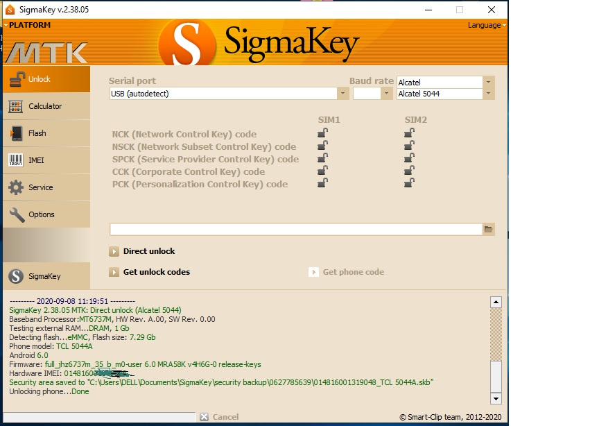Click the 2020-09-08 11:19:51 timestamp line

[x=72, y=301]
